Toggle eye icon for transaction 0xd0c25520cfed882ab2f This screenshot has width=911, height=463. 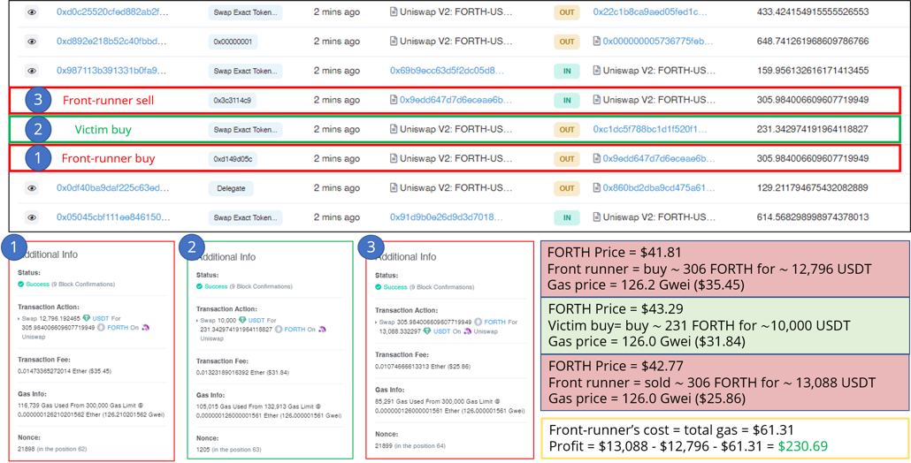pyautogui.click(x=32, y=12)
